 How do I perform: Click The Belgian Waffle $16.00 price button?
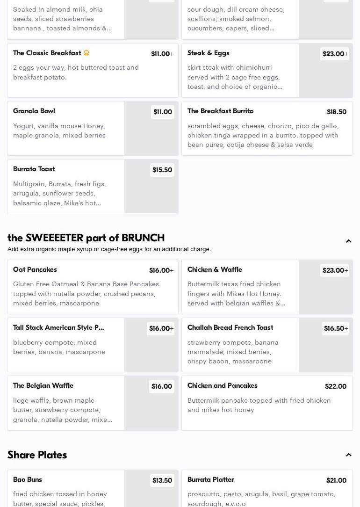[161, 387]
